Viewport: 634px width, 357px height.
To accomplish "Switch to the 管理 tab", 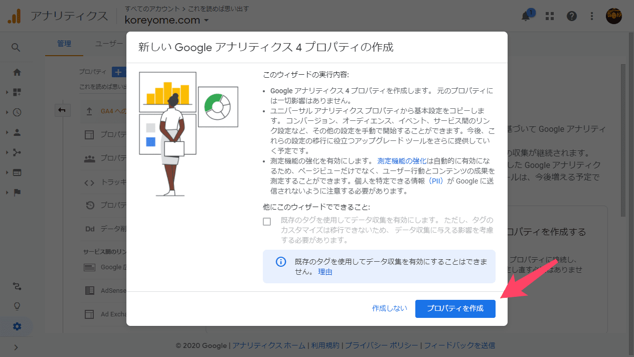I will [x=64, y=44].
